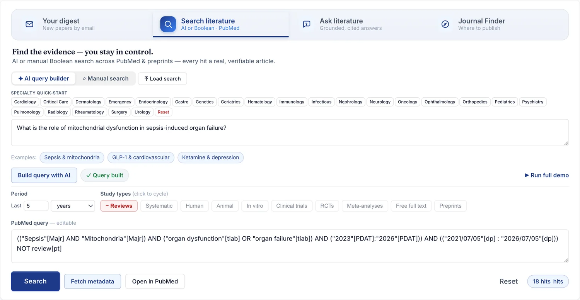This screenshot has height=300, width=580.
Task: Pick the Ketamine & depression example
Action: coord(211,158)
